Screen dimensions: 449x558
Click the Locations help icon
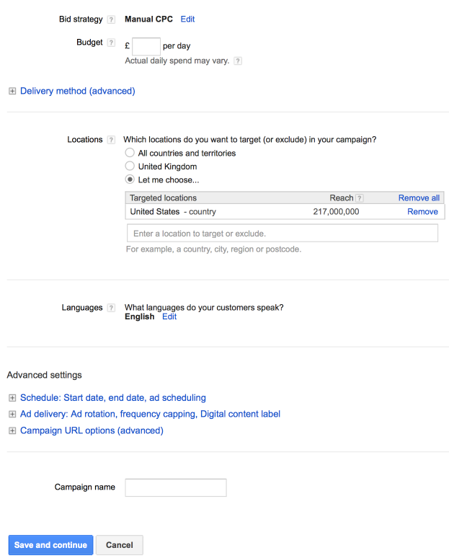point(111,140)
